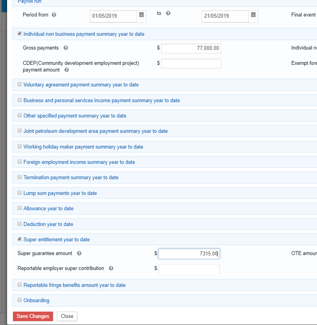Click help icon beside Gross payments

pos(66,48)
